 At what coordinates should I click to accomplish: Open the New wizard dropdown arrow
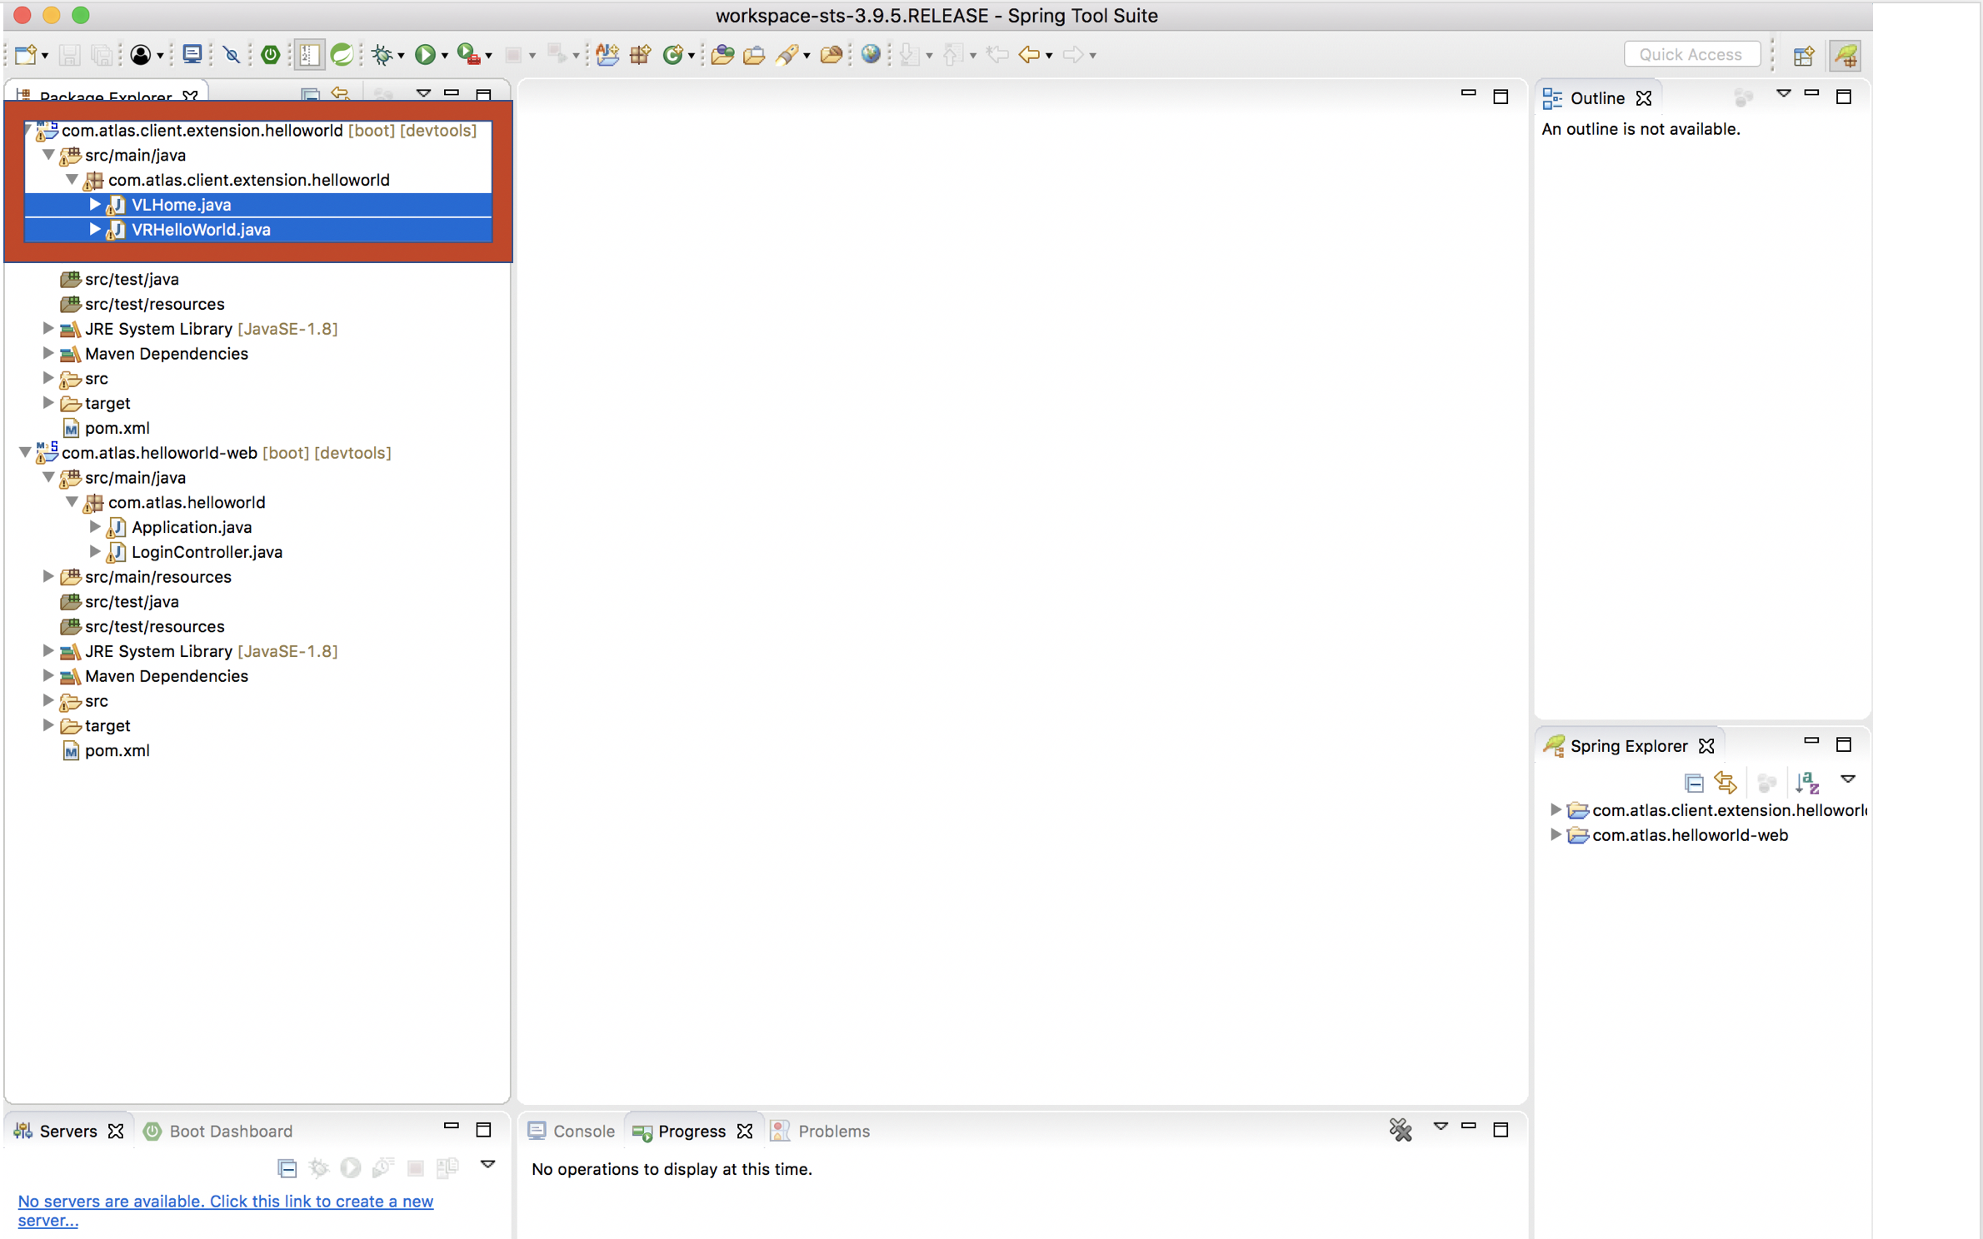(x=45, y=56)
